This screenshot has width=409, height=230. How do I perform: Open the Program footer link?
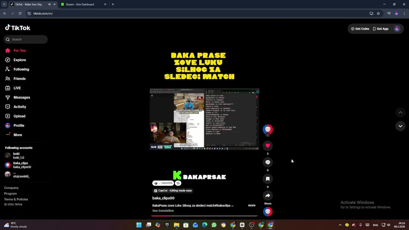(11, 194)
